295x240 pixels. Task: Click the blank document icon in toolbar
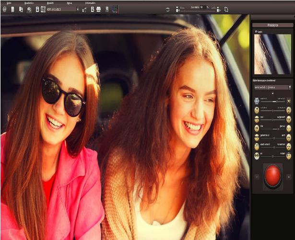pyautogui.click(x=12, y=9)
